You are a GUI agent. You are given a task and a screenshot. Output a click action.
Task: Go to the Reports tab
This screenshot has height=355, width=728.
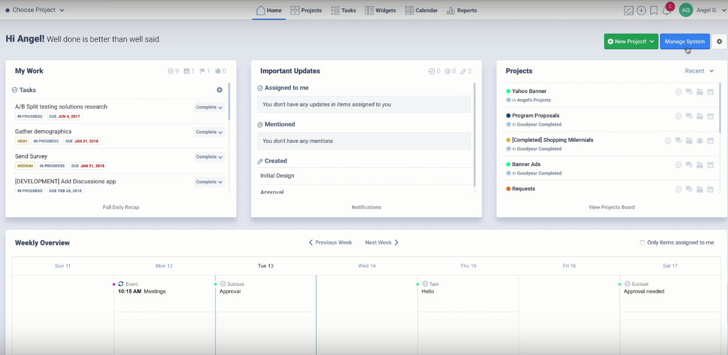tap(461, 11)
